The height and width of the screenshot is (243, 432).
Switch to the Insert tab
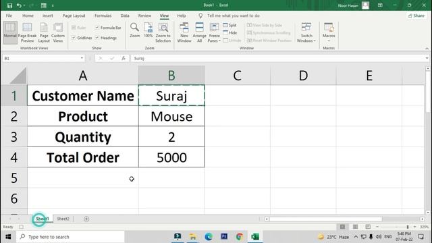pyautogui.click(x=48, y=16)
